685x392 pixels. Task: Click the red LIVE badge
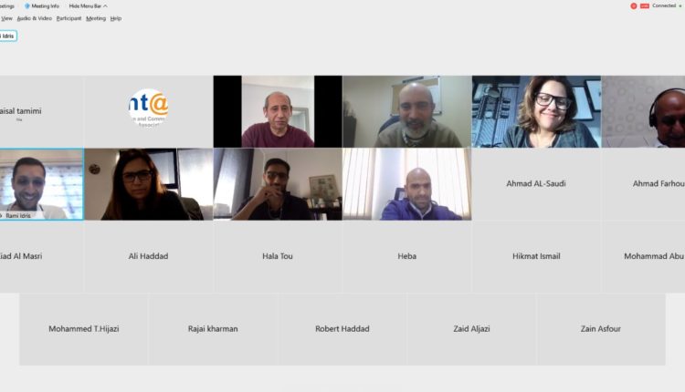pyautogui.click(x=645, y=6)
